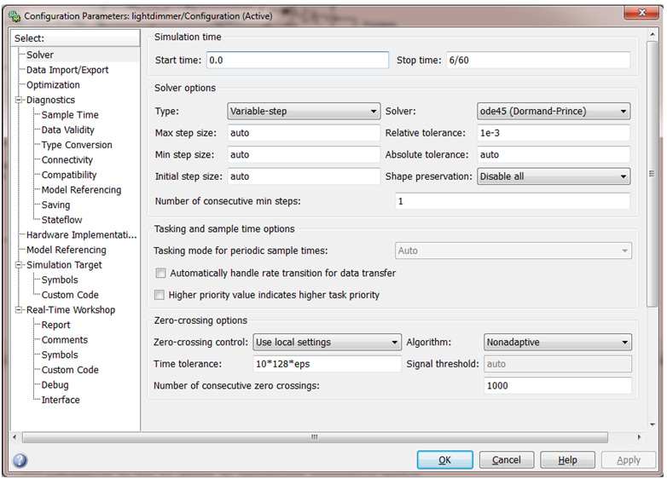Open the disabled Tasking mode Auto dropdown

pyautogui.click(x=513, y=251)
